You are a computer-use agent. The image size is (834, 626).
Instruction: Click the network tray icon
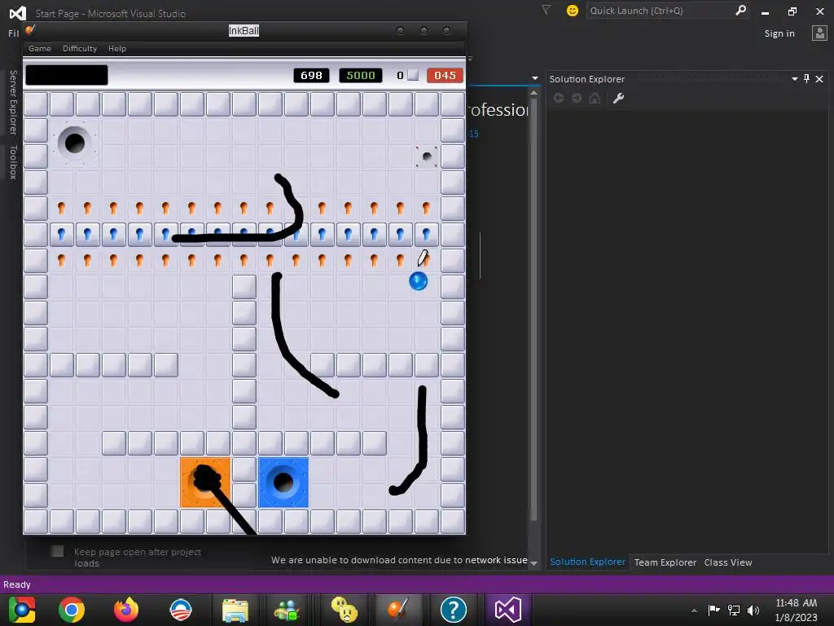click(734, 610)
